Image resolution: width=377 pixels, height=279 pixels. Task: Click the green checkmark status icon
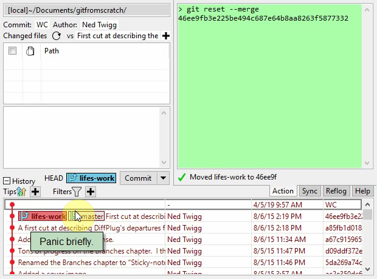click(182, 177)
